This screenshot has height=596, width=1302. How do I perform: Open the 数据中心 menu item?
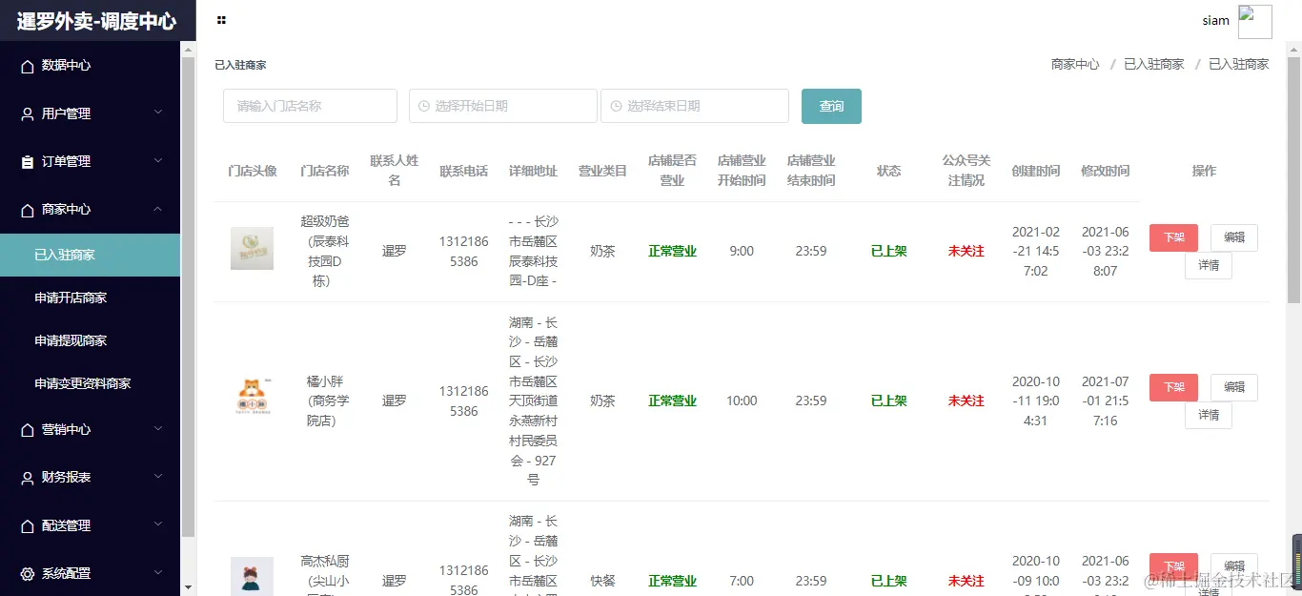[90, 66]
